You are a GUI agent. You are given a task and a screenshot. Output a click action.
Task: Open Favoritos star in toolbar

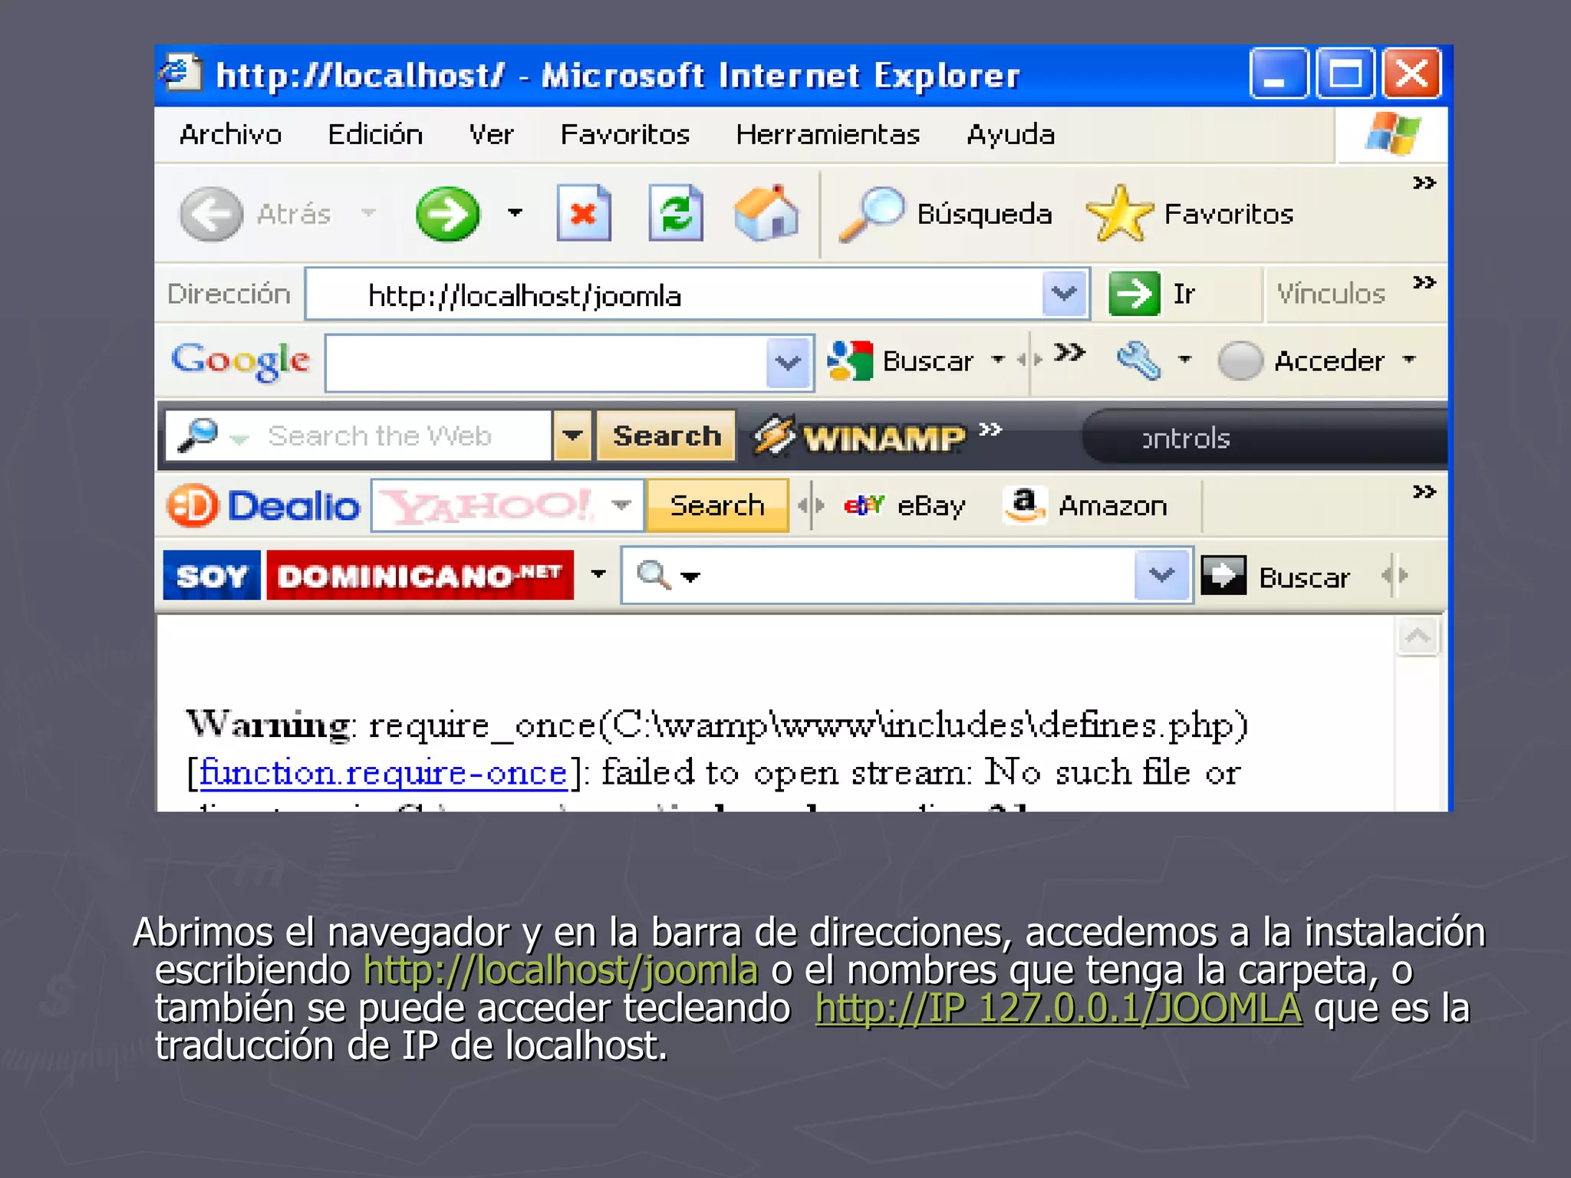[1190, 214]
